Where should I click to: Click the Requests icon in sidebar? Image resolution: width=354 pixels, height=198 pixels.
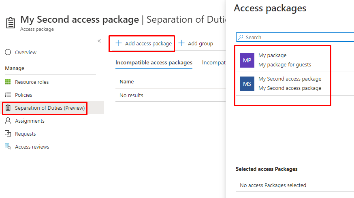(8, 134)
